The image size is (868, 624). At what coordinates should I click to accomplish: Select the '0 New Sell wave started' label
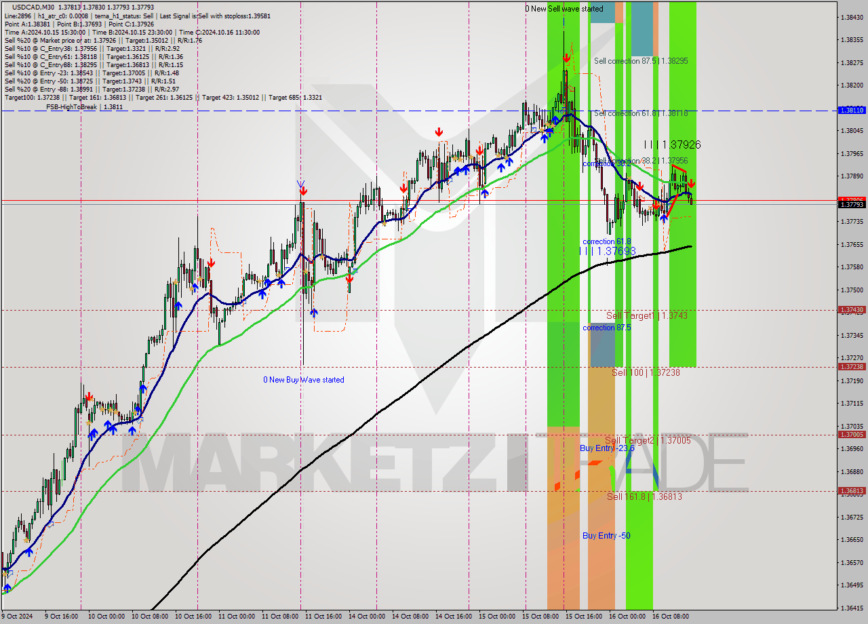pos(564,9)
